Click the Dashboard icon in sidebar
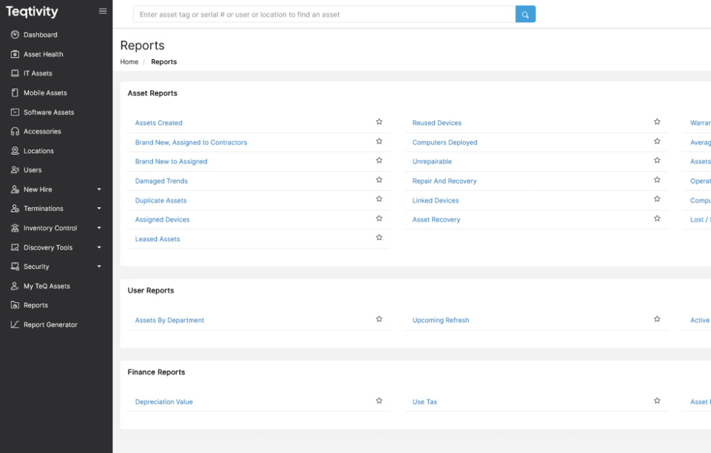 (x=15, y=35)
